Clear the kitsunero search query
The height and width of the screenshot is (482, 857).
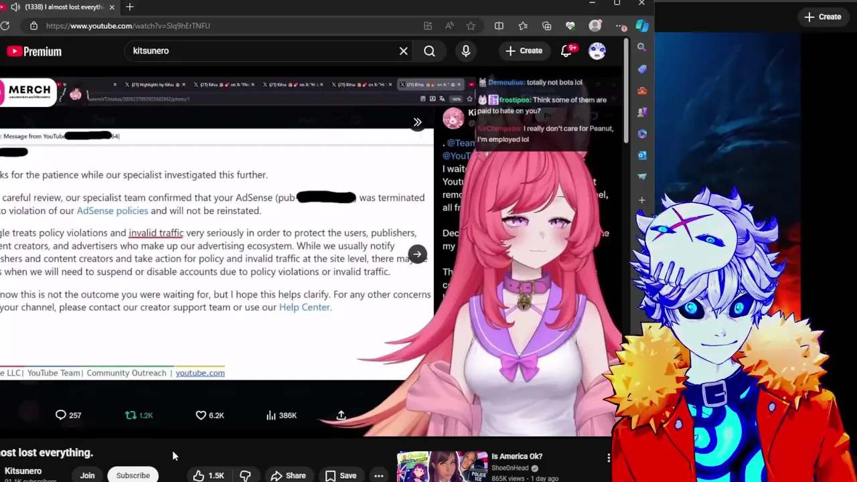[x=404, y=51]
